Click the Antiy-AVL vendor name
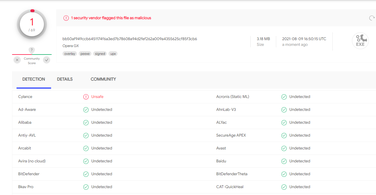Screen dimensions: 376x195 [27, 135]
